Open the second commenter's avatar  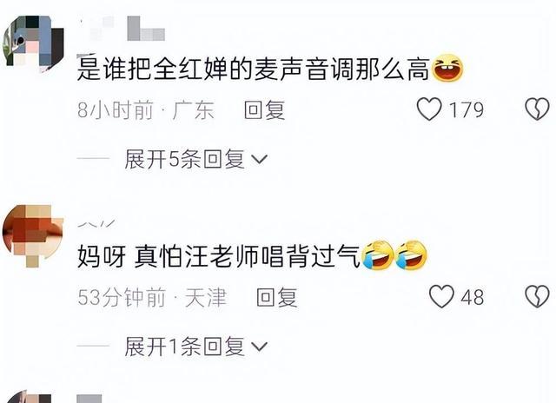(33, 235)
